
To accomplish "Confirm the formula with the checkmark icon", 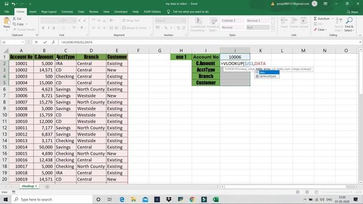I will click(x=45, y=42).
